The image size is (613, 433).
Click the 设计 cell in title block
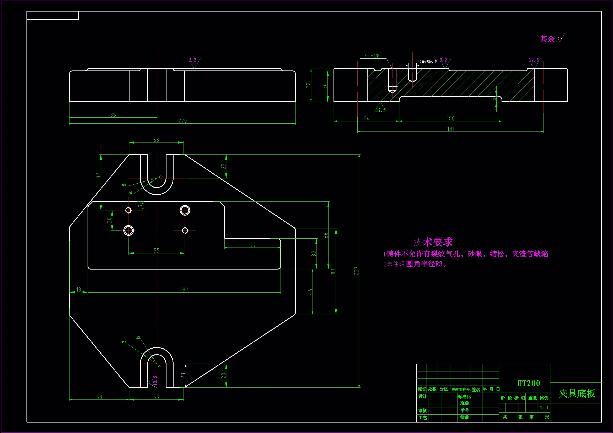pyautogui.click(x=422, y=396)
